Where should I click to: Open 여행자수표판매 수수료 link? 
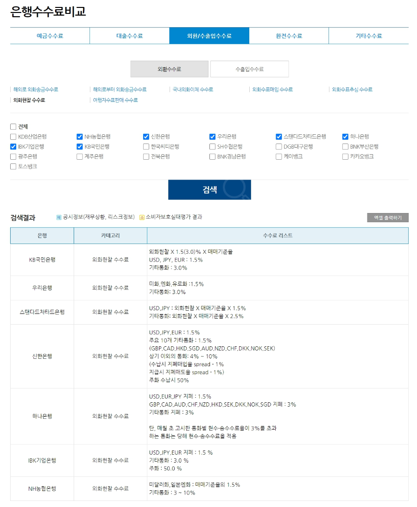point(115,100)
